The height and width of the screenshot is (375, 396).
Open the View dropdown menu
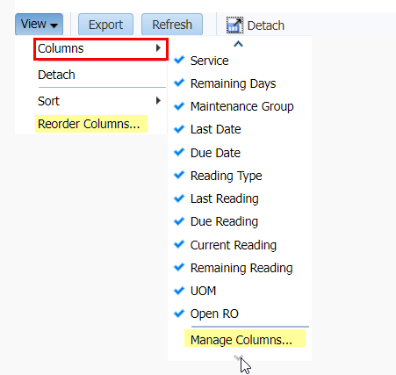(39, 25)
